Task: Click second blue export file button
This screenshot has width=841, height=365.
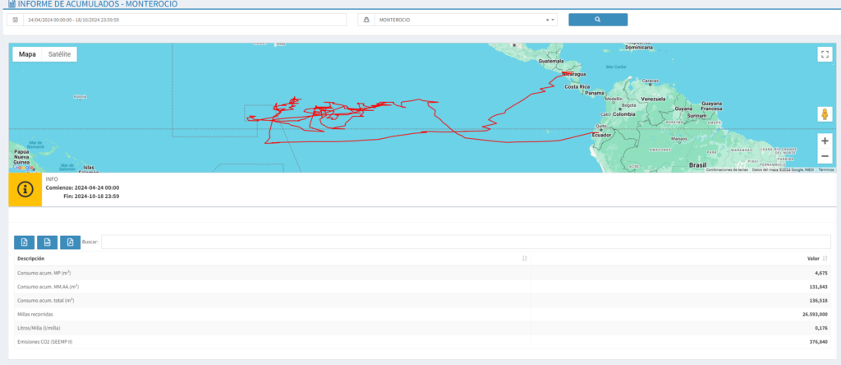Action: [x=47, y=242]
